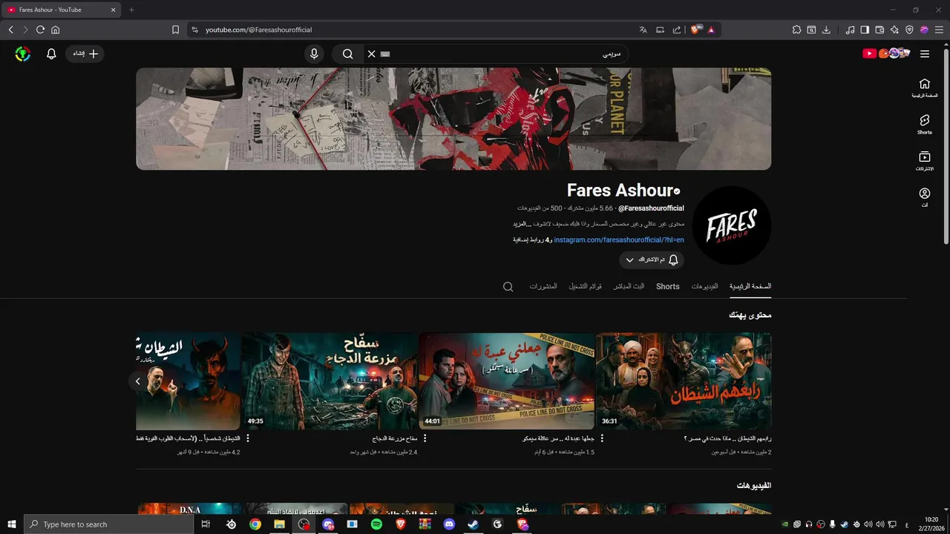Open options for the 44:01 video
950x534 pixels.
click(425, 438)
